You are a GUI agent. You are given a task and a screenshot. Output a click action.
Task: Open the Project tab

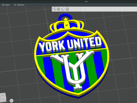6,5
